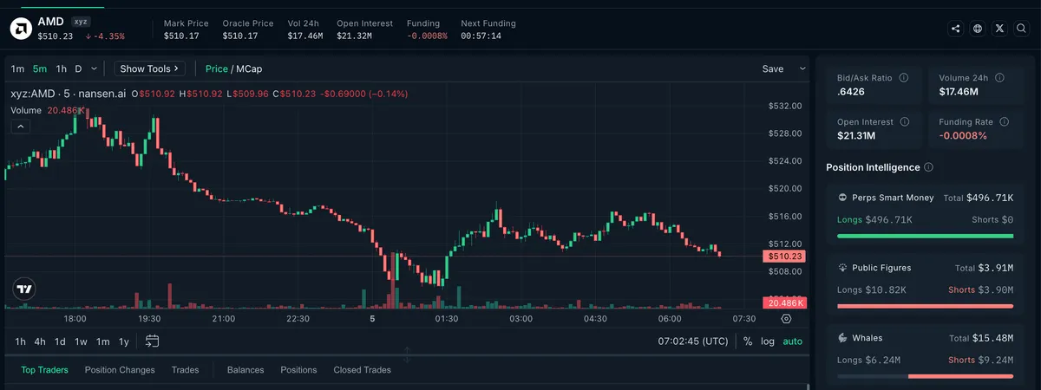1041x390 pixels.
Task: Switch to the Positions tab
Action: 298,370
